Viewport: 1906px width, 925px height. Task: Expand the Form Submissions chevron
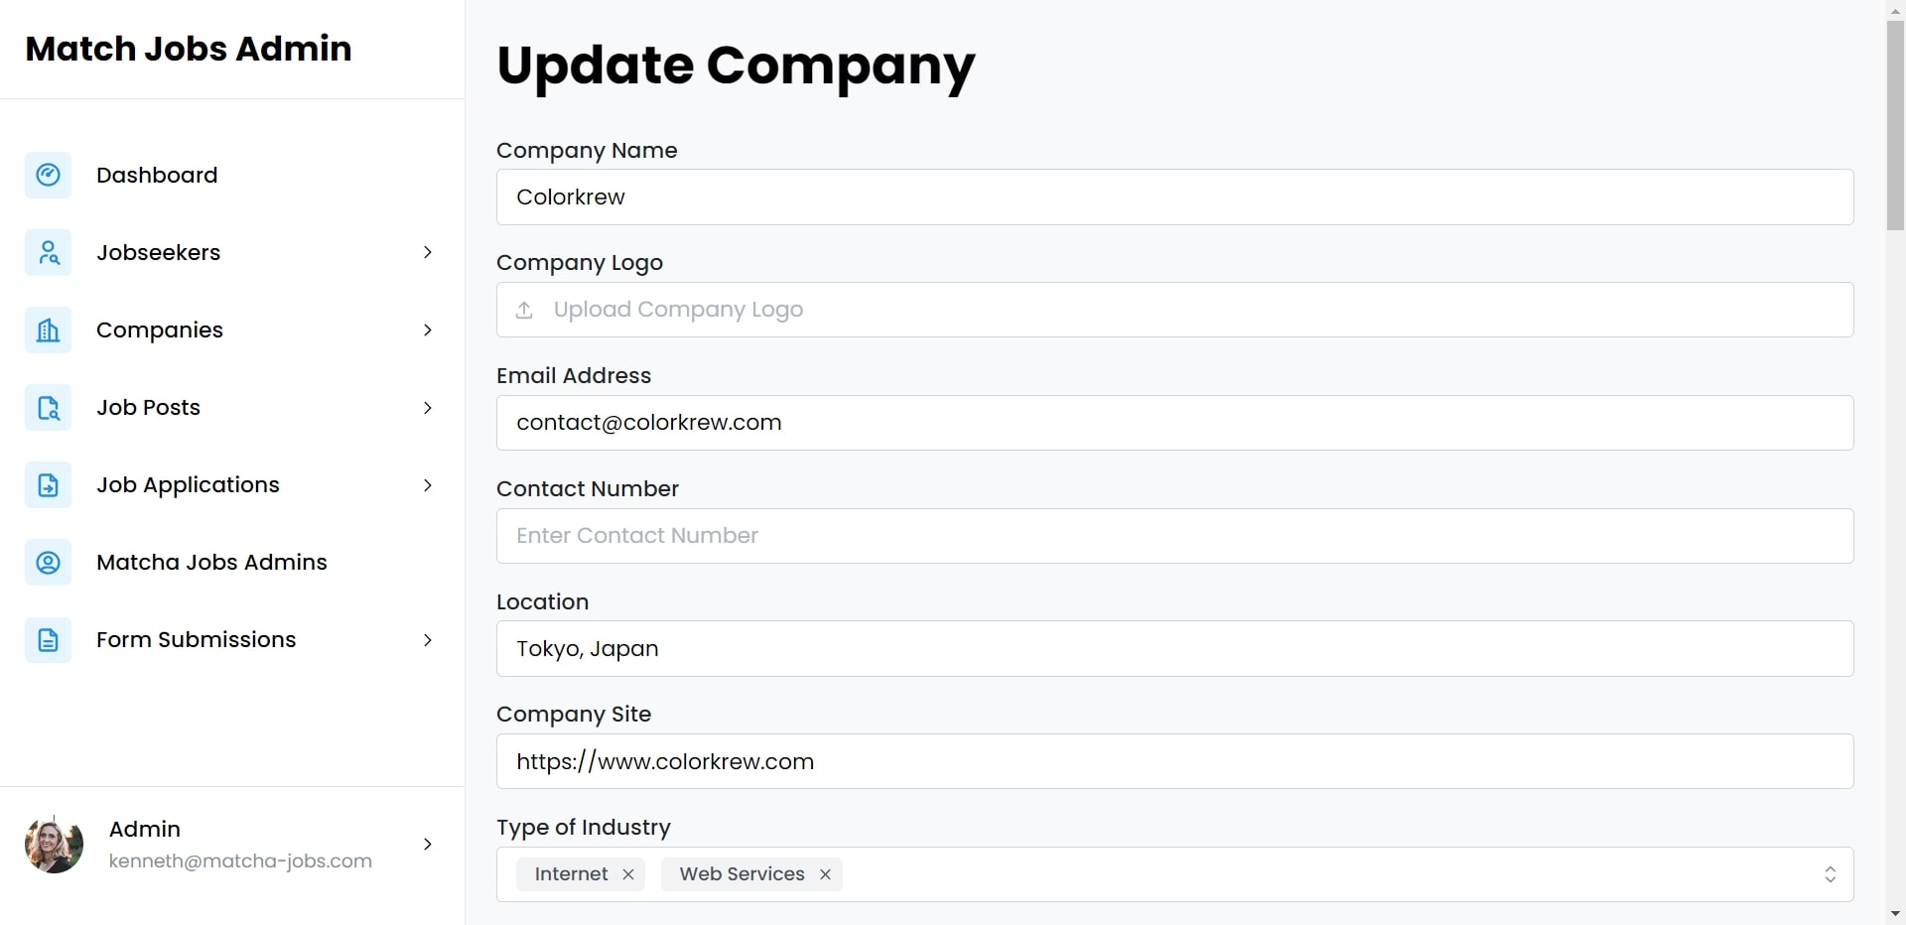[x=428, y=640]
